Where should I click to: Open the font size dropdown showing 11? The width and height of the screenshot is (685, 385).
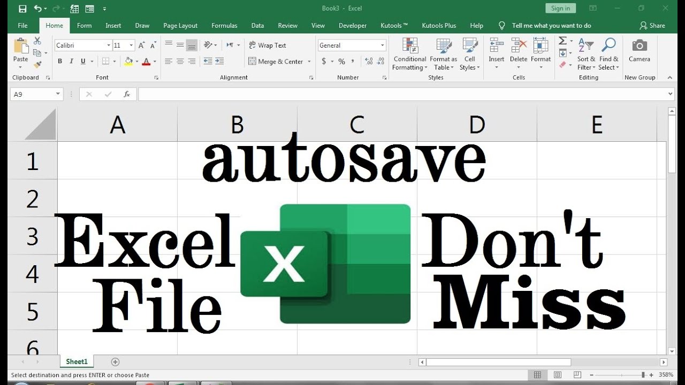point(131,45)
